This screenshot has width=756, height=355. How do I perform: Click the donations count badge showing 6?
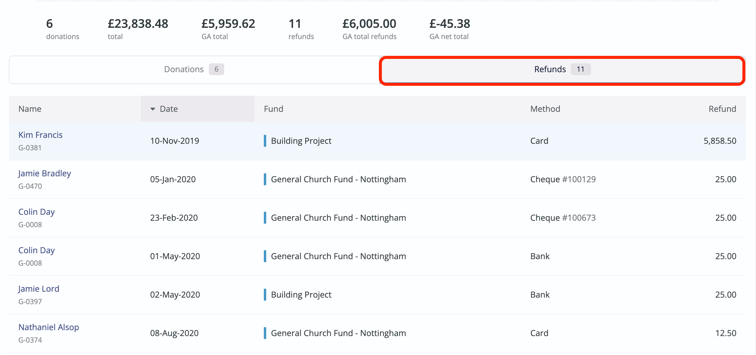[217, 69]
